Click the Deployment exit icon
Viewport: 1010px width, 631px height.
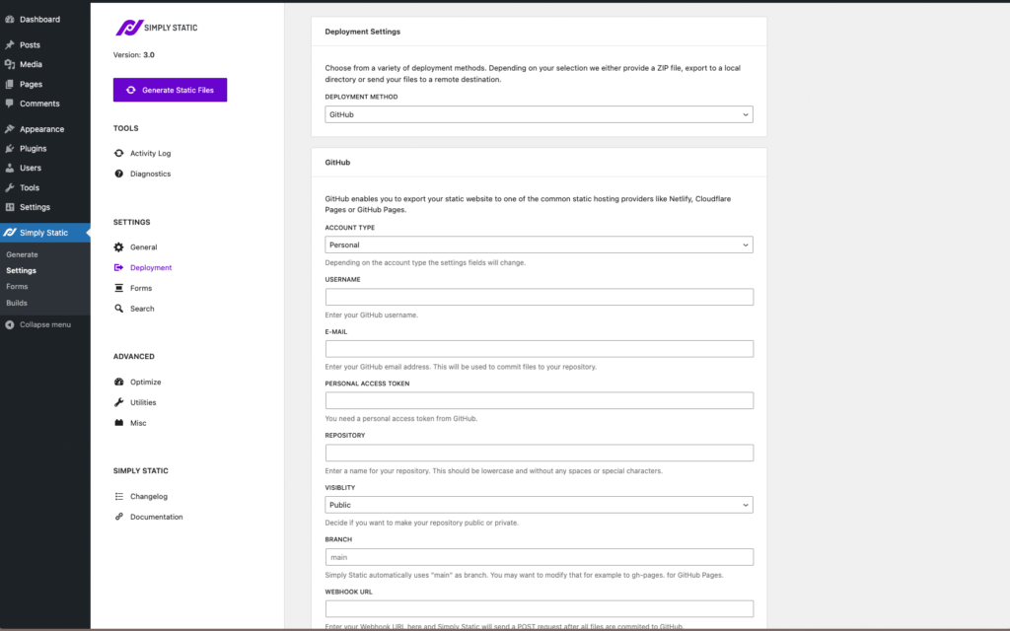(x=118, y=267)
